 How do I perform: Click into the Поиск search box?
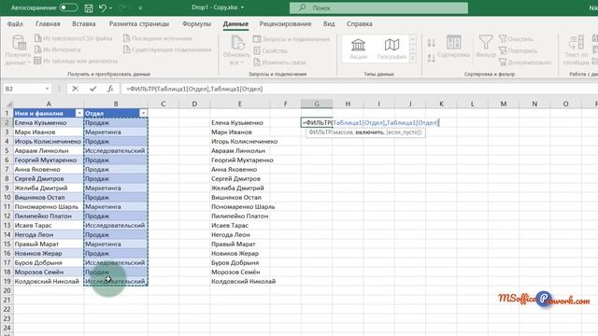click(378, 7)
